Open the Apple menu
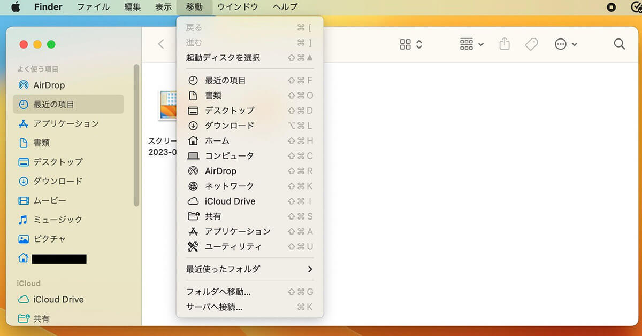 [16, 7]
